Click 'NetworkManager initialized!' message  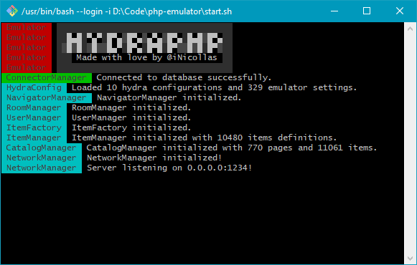click(154, 158)
